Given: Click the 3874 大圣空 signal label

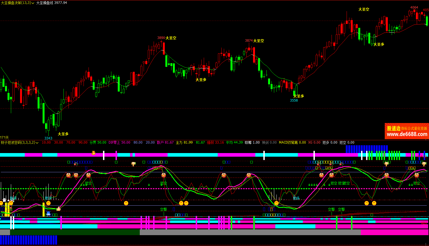Looking at the screenshot, I should tap(254, 41).
